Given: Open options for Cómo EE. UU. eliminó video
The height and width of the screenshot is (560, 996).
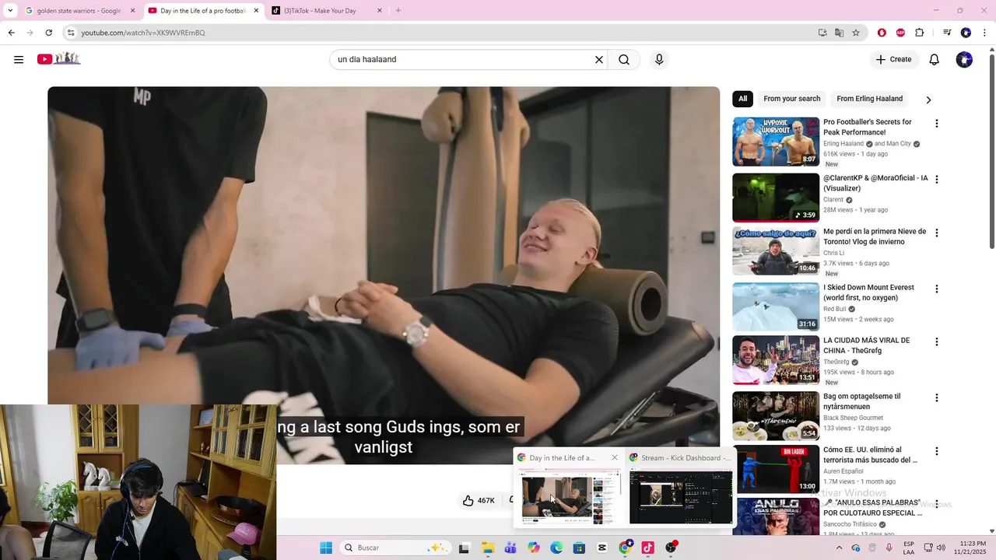Looking at the screenshot, I should pyautogui.click(x=937, y=451).
